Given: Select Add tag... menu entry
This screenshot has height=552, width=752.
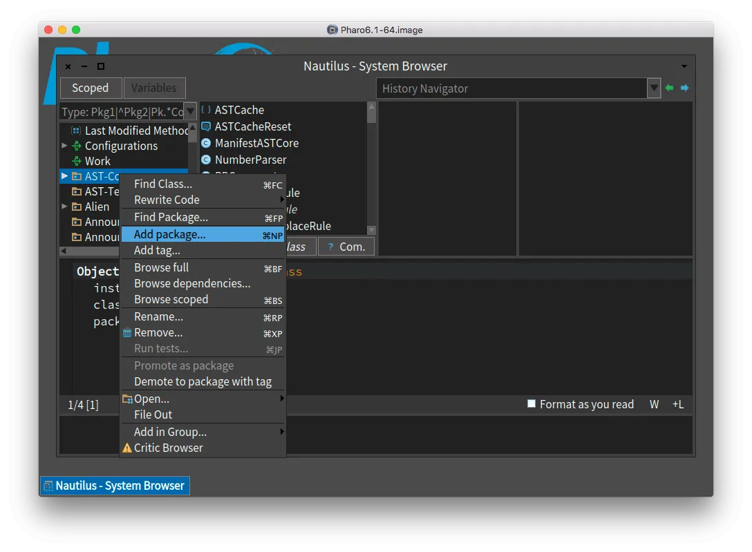Looking at the screenshot, I should (203, 250).
